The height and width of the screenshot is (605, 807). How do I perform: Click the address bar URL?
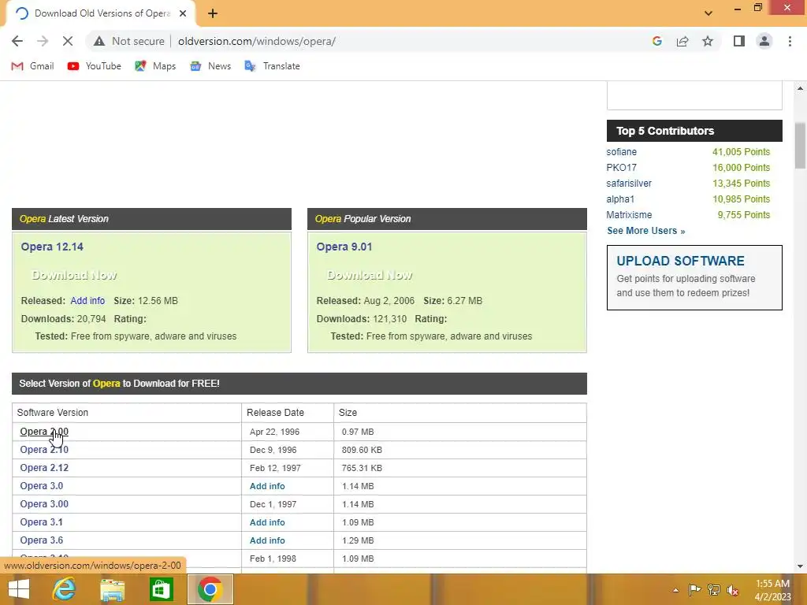point(257,41)
